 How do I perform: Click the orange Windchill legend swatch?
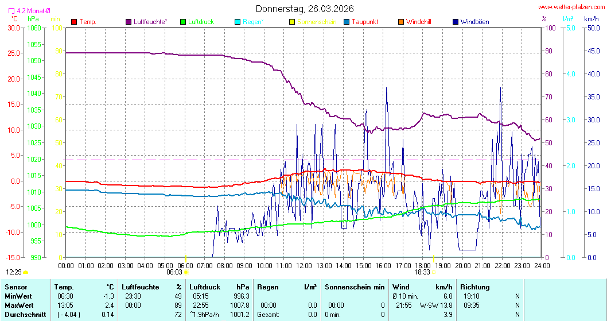tap(400, 22)
